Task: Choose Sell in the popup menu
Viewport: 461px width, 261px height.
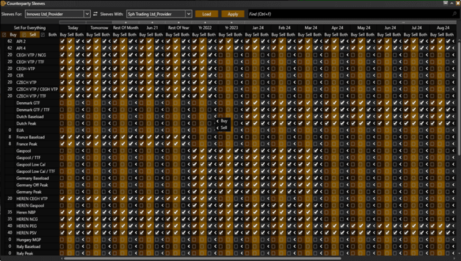Action: 224,127
